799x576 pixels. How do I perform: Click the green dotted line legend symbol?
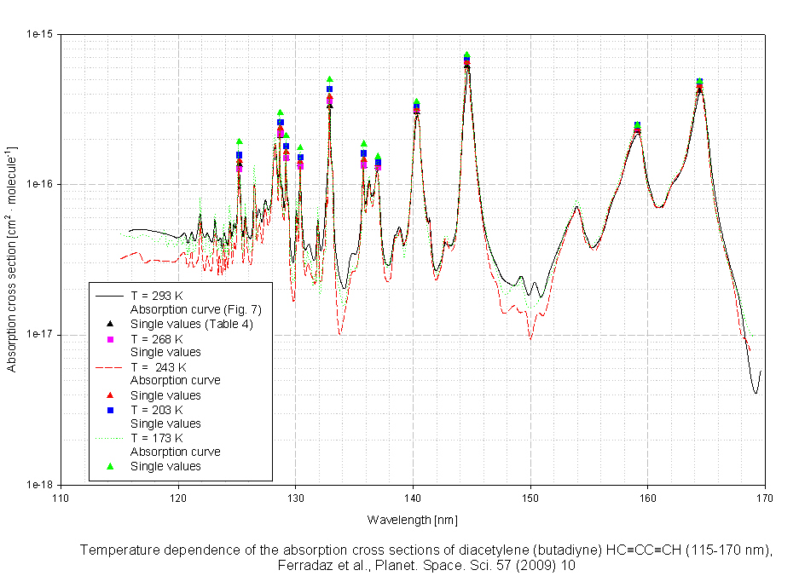[110, 438]
